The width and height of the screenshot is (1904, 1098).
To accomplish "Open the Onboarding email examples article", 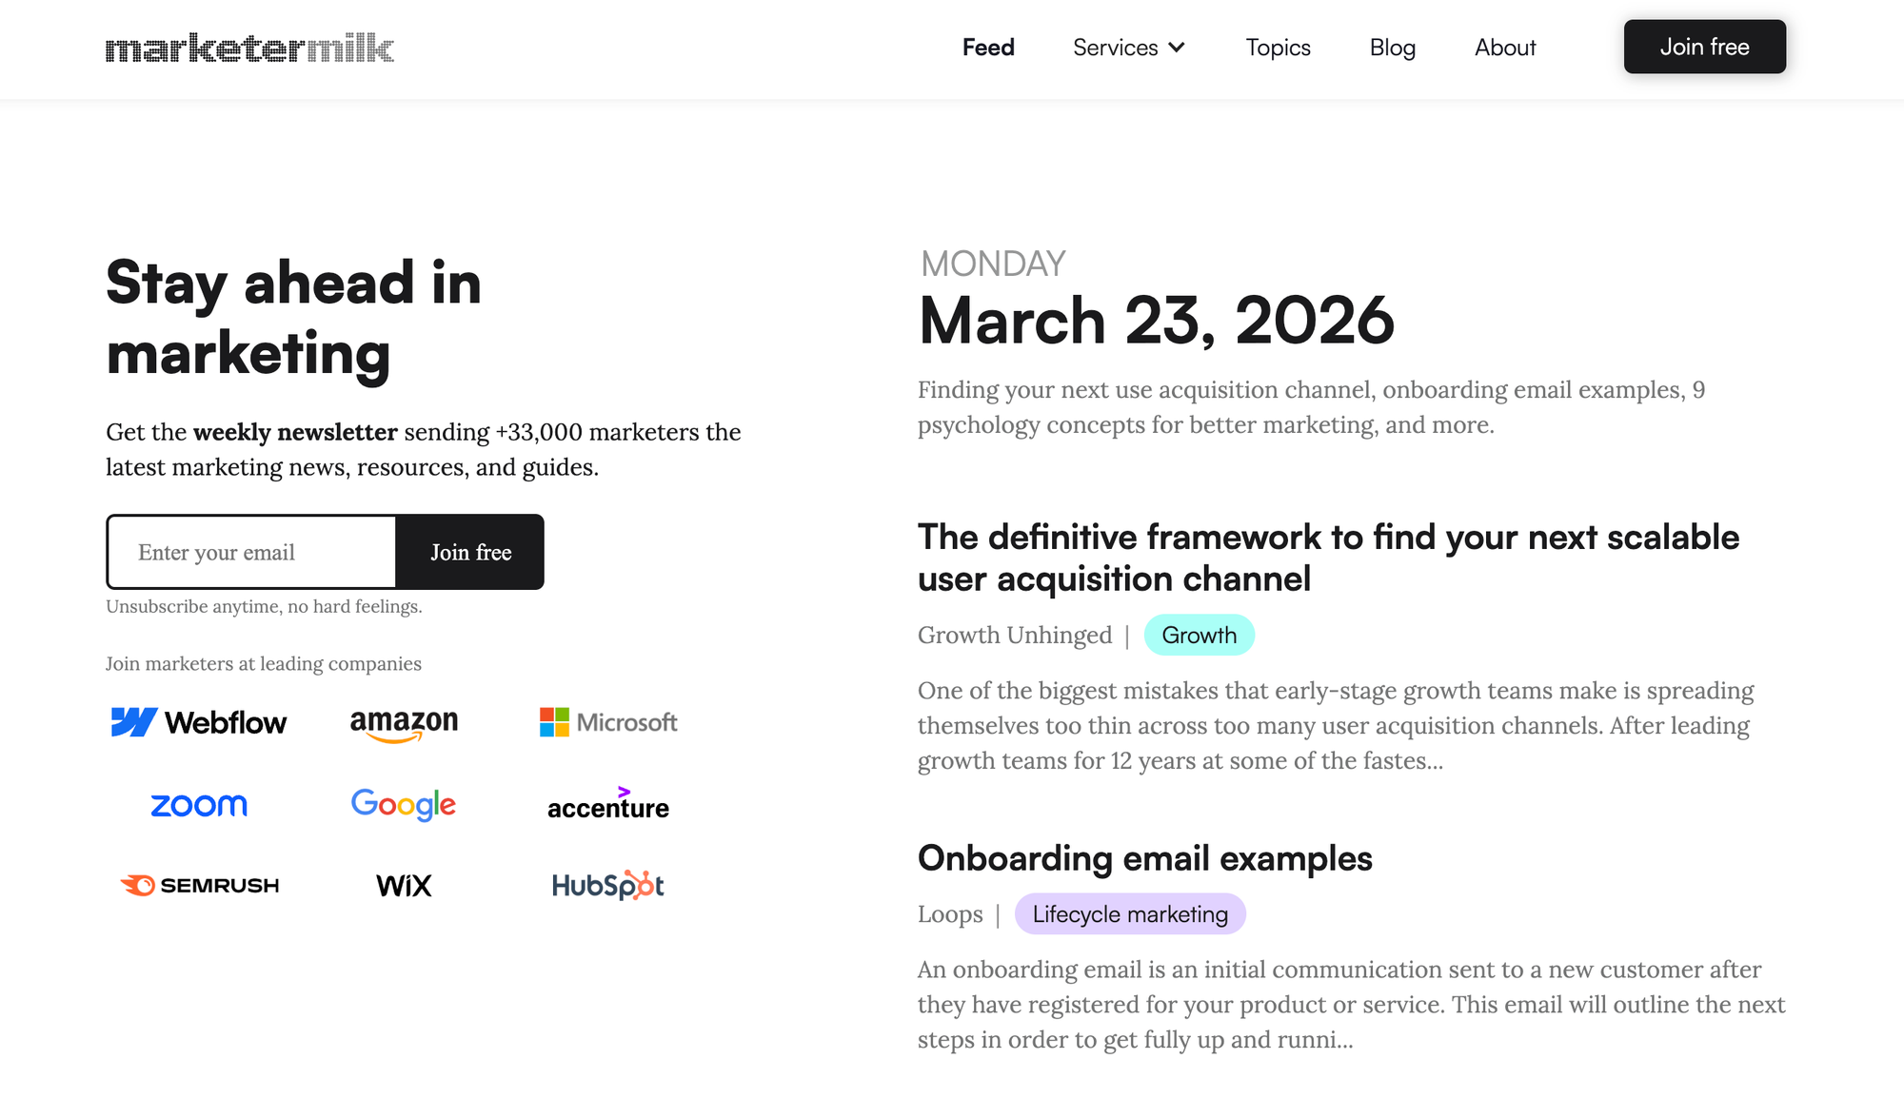I will click(1144, 858).
